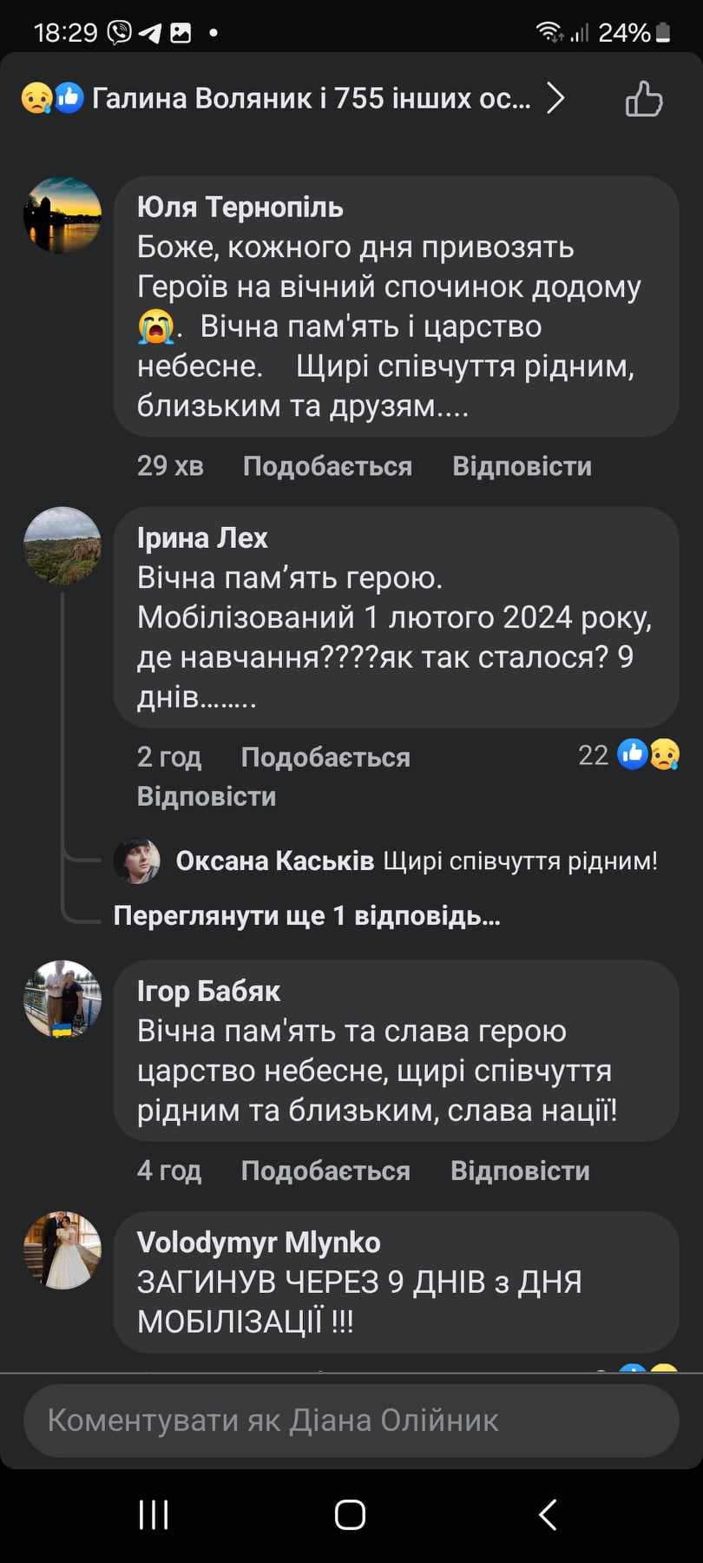Tap the 2 год timestamp on Ірина Лех's comment

169,756
